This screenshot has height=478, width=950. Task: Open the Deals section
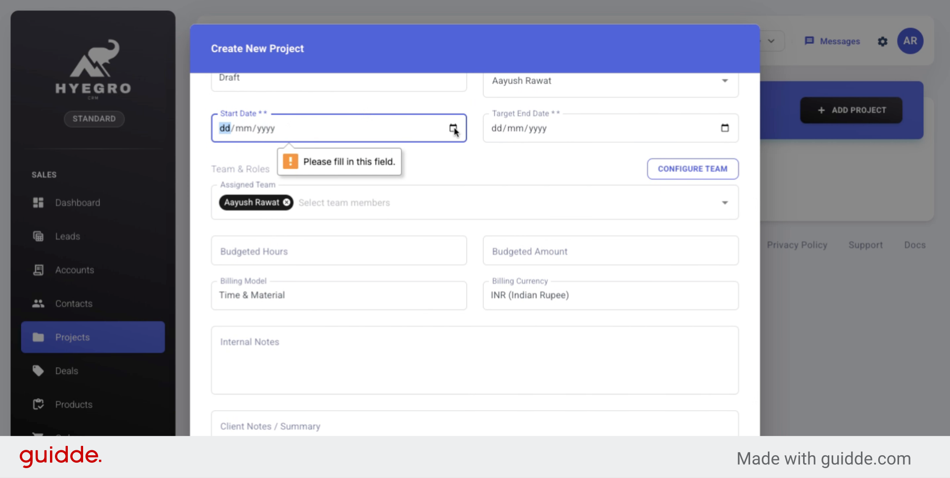(66, 371)
